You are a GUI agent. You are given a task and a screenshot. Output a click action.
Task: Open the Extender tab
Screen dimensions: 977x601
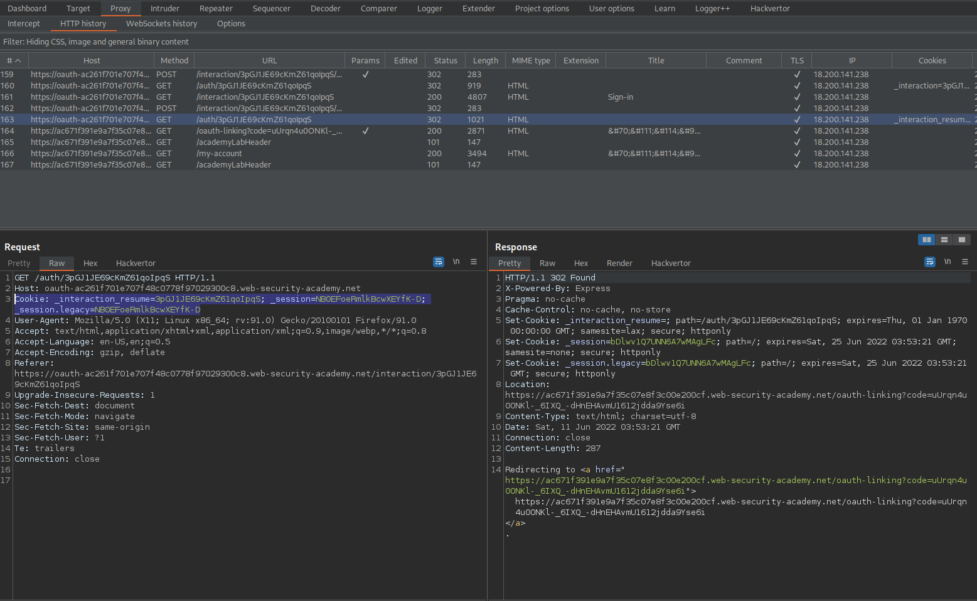point(479,8)
